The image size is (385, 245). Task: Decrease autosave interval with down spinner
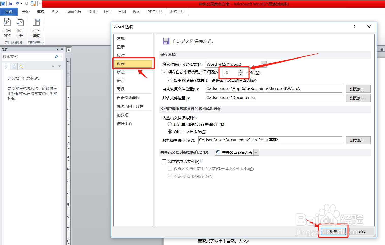pos(240,74)
